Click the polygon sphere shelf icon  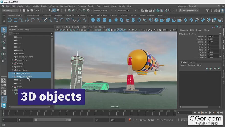[x=93, y=20]
